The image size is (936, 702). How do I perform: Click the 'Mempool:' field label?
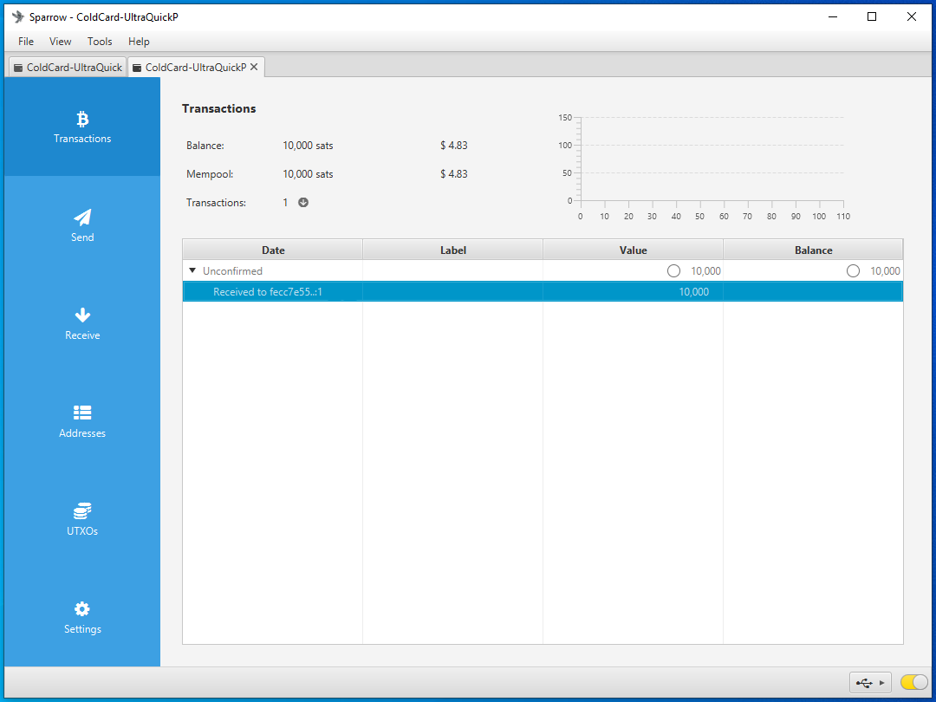coord(210,173)
